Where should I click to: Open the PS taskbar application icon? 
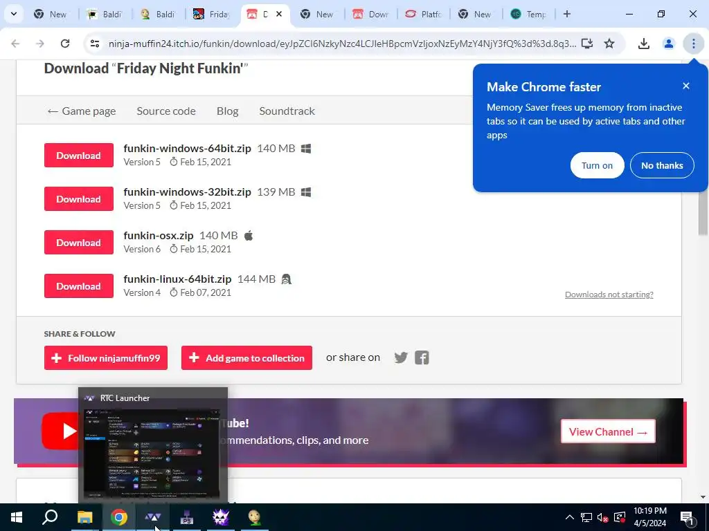[187, 517]
